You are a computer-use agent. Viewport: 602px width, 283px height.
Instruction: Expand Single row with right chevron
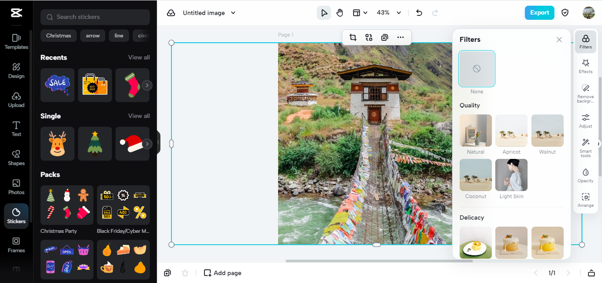(x=147, y=143)
